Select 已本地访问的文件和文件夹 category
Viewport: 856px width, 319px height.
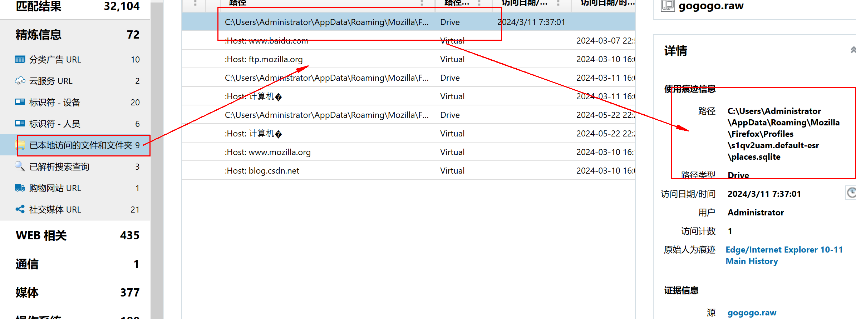coord(75,145)
